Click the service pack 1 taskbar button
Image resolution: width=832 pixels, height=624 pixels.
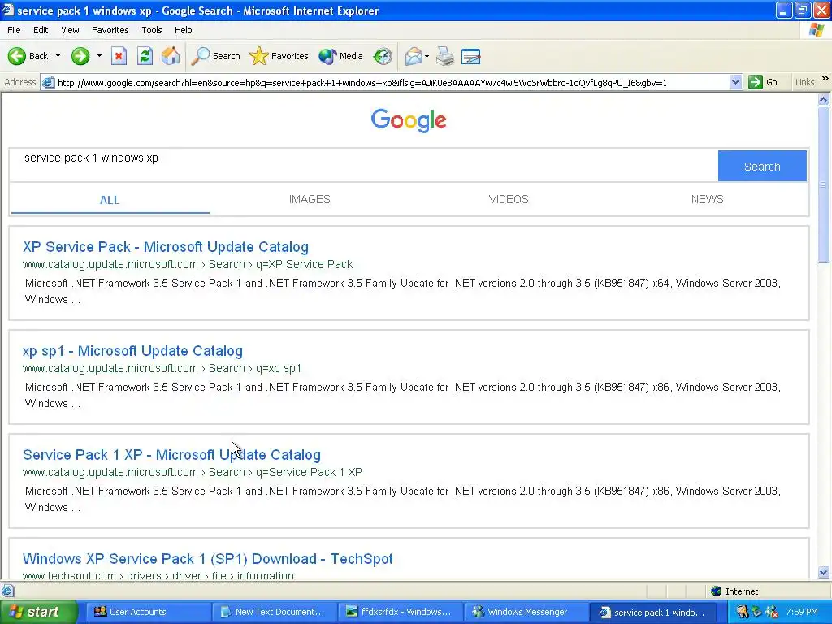click(x=652, y=613)
